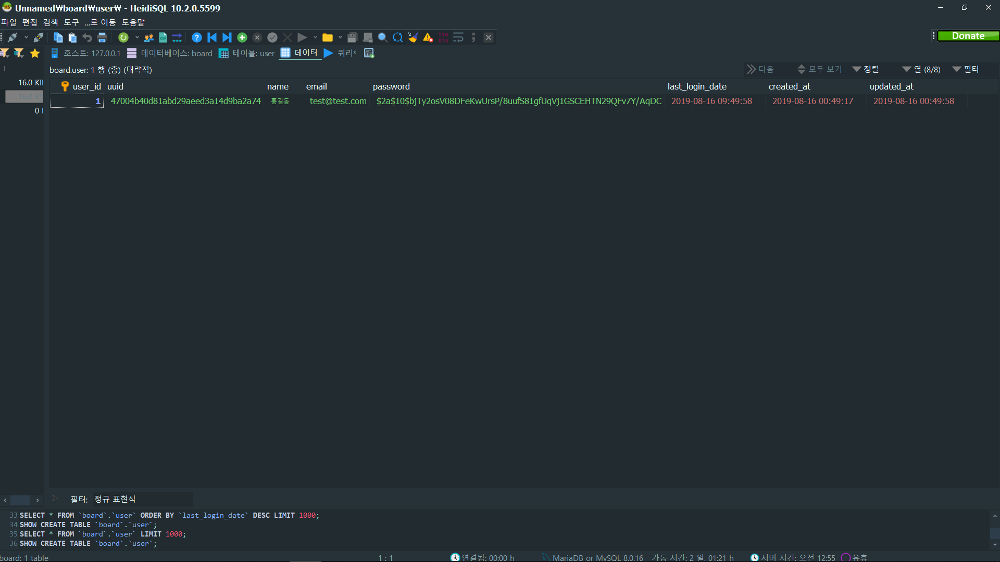
Task: Open the 테이블: user tab
Action: pos(247,53)
